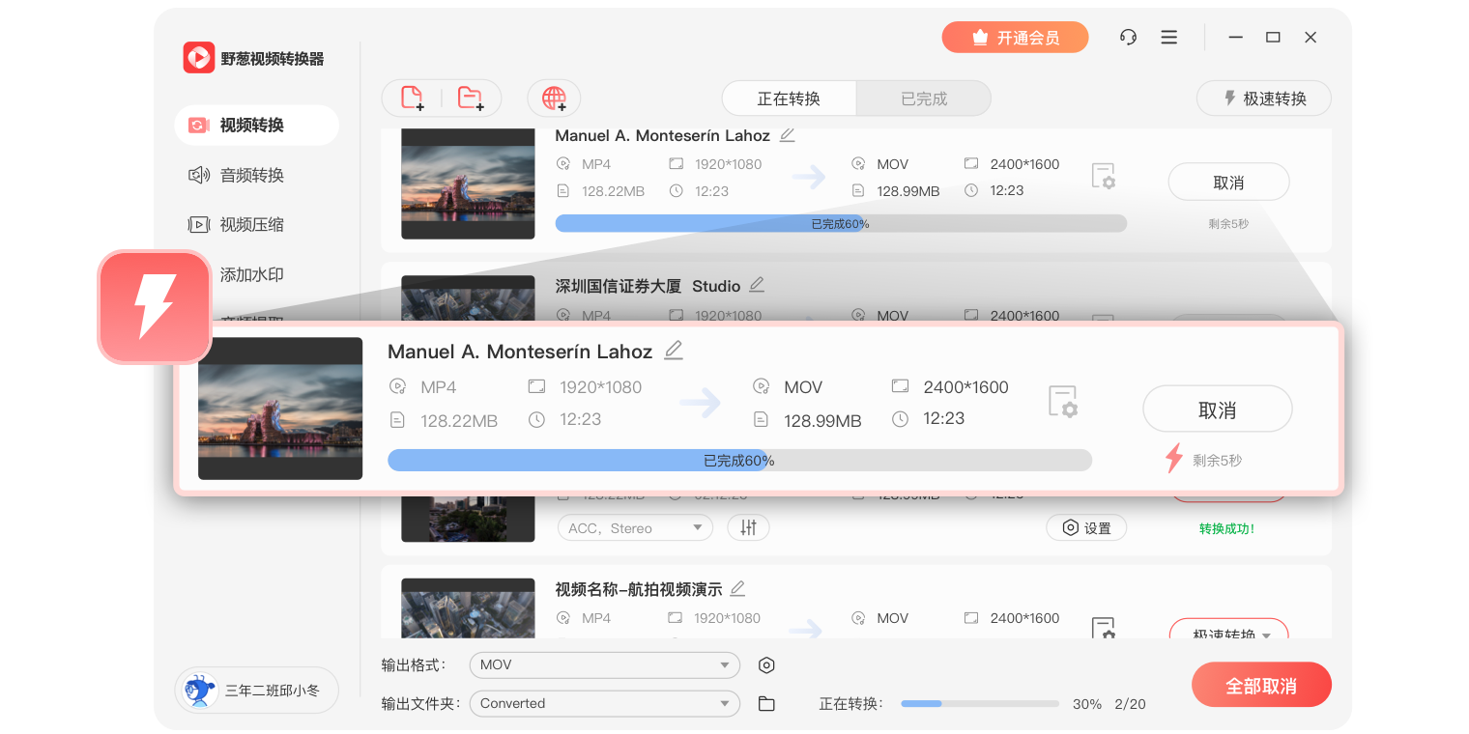The width and height of the screenshot is (1469, 734).
Task: Click the highlighted Manuel video thumbnail
Action: tap(280, 409)
